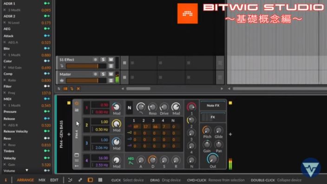
Task: Toggle the N noise button in FM-4
Action: (129, 108)
